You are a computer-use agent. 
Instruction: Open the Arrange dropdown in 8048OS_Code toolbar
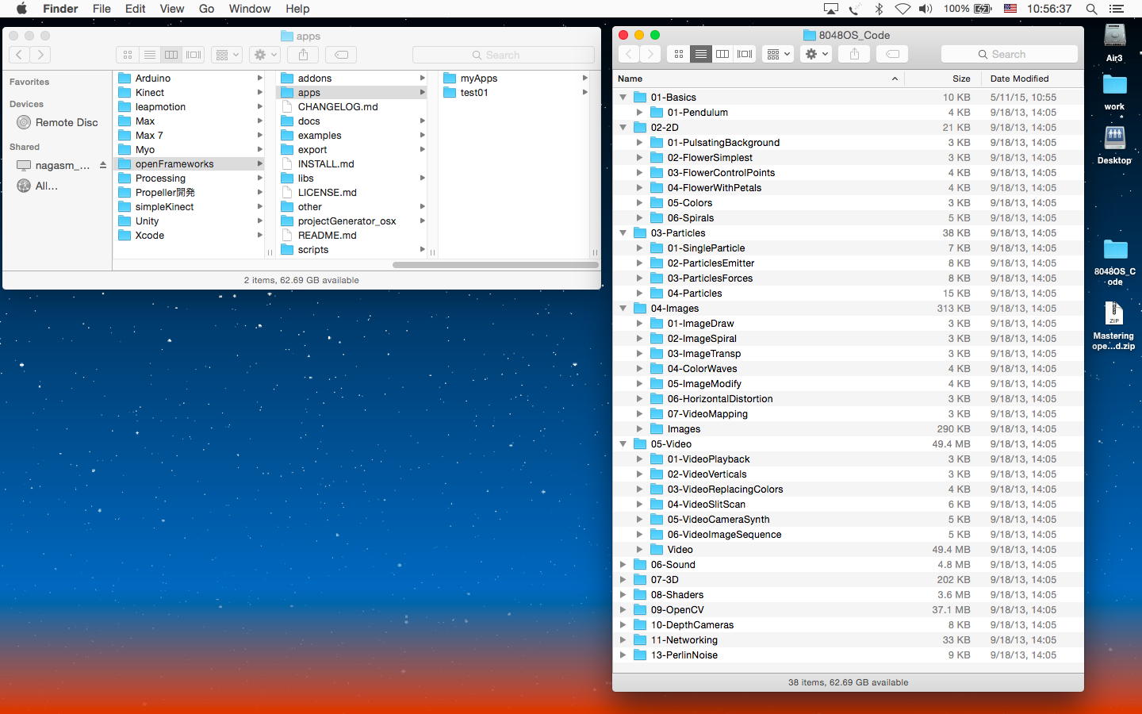(x=777, y=54)
